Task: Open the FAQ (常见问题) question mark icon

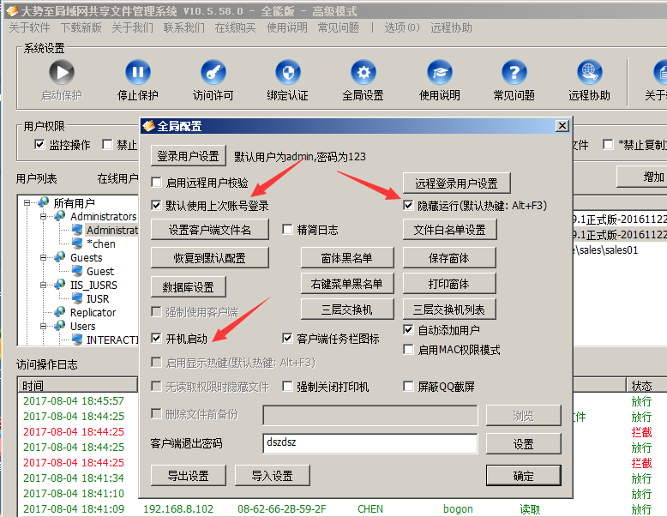Action: [x=514, y=73]
